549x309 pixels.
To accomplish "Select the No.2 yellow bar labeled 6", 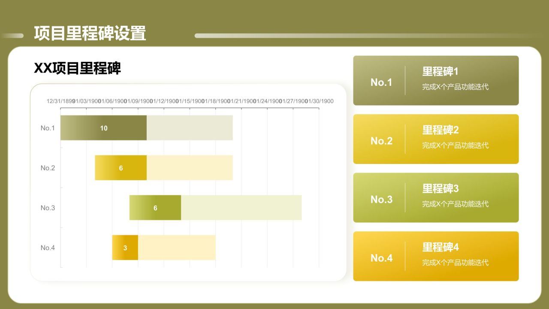I will [121, 168].
